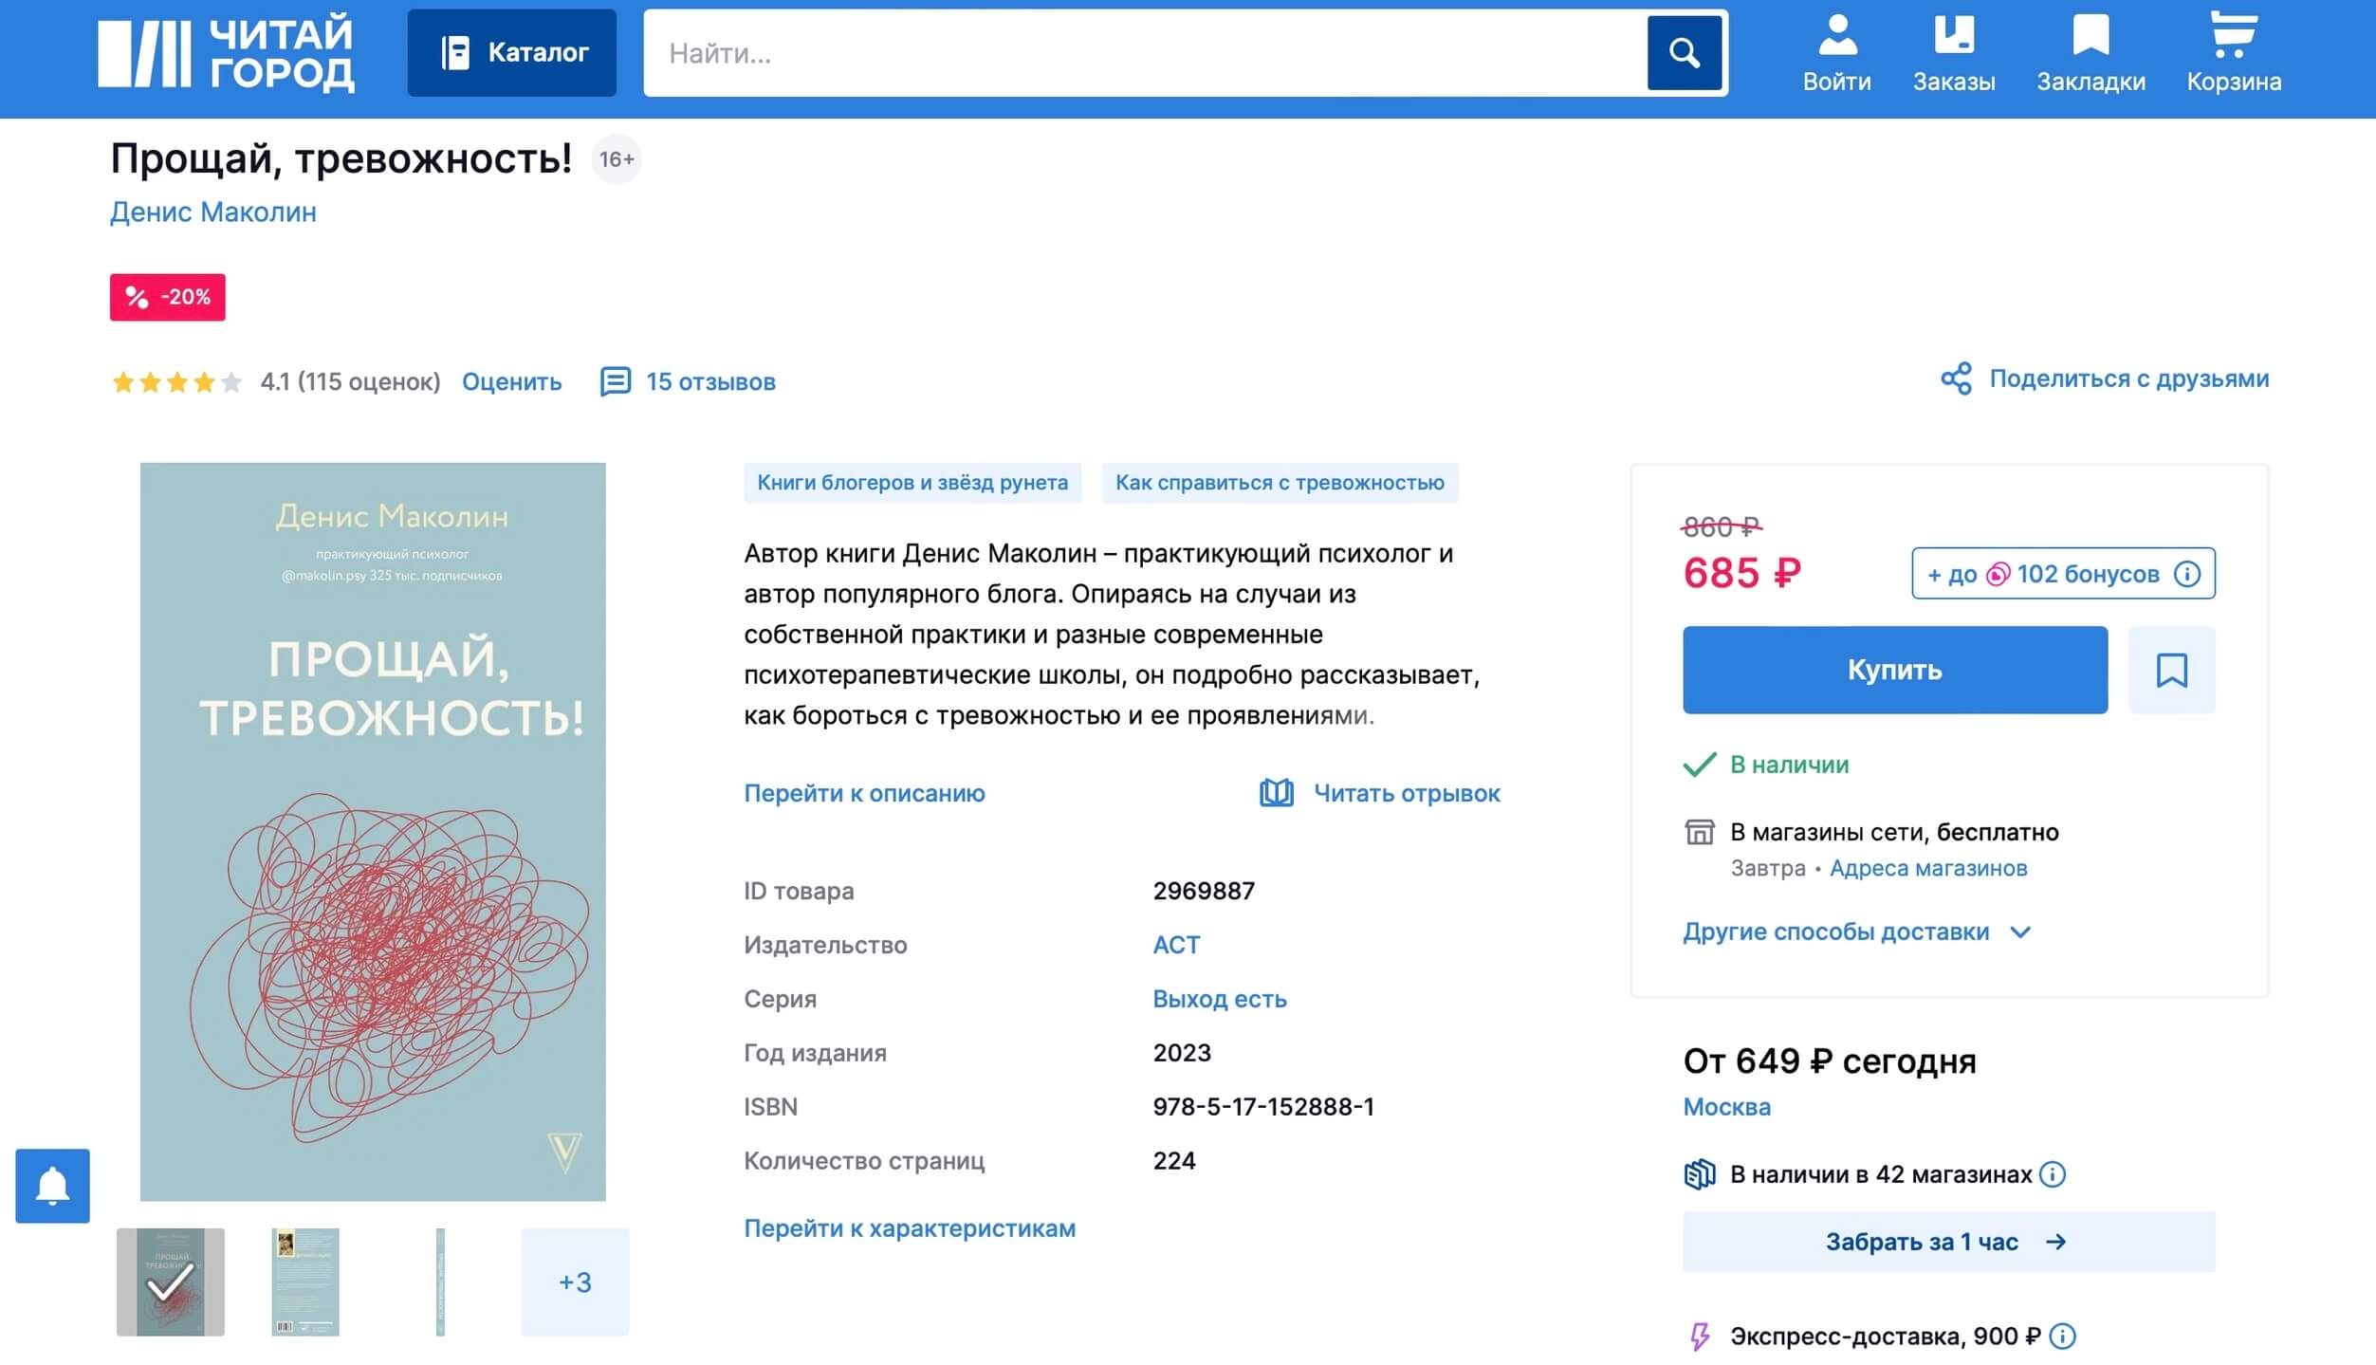This screenshot has width=2376, height=1365.
Task: Open Адреса магазинов link
Action: (x=1928, y=868)
